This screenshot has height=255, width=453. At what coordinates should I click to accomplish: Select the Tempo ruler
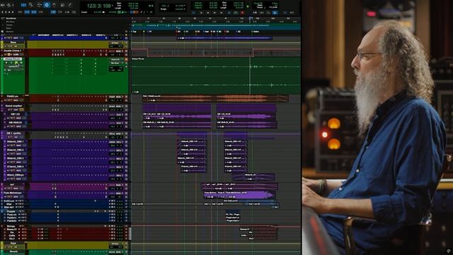tap(9, 25)
